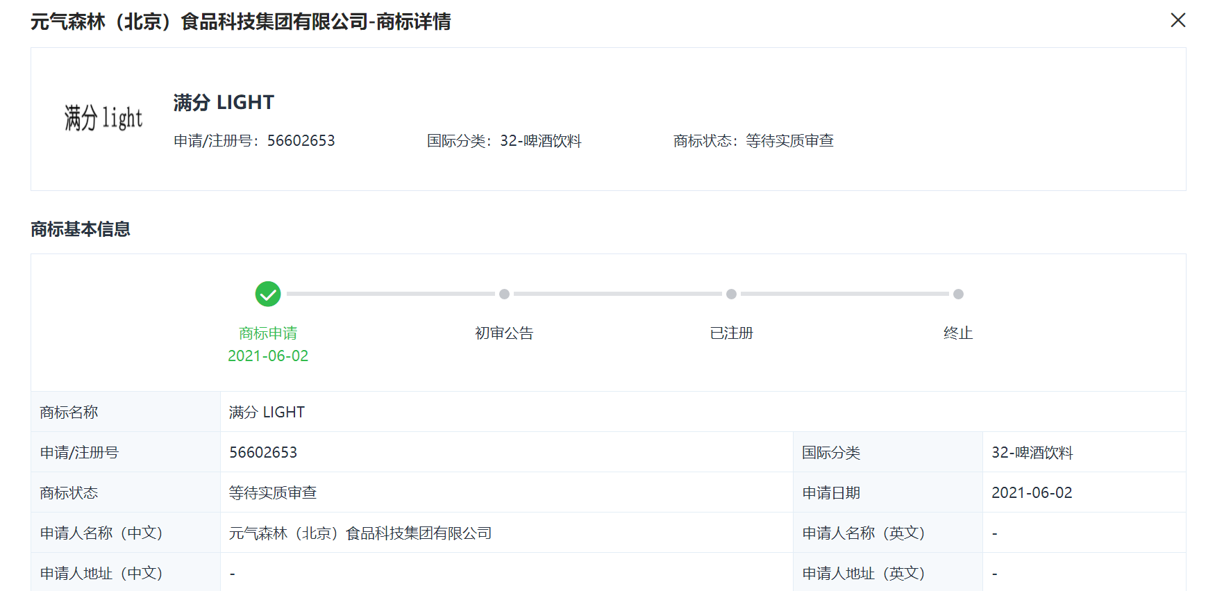Screen dimensions: 1215x591
Task: Click header 申请/注册号：56602653 text
Action: [254, 141]
